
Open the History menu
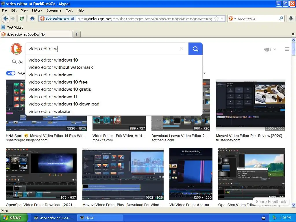pyautogui.click(x=37, y=10)
